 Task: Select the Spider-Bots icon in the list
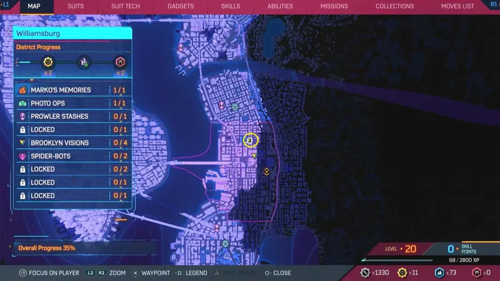click(22, 156)
